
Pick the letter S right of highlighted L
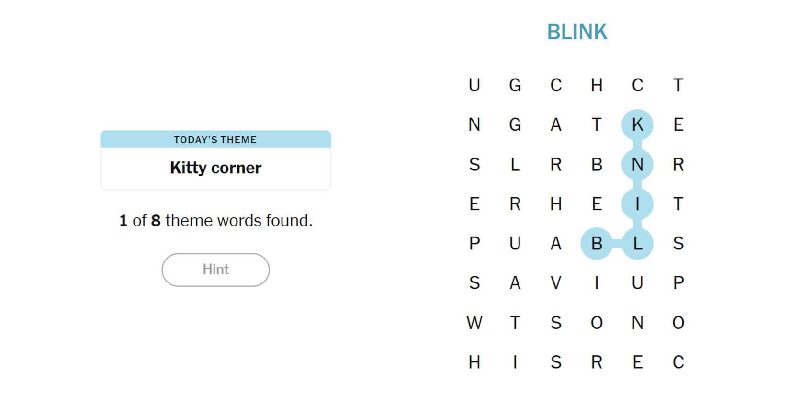click(x=678, y=243)
